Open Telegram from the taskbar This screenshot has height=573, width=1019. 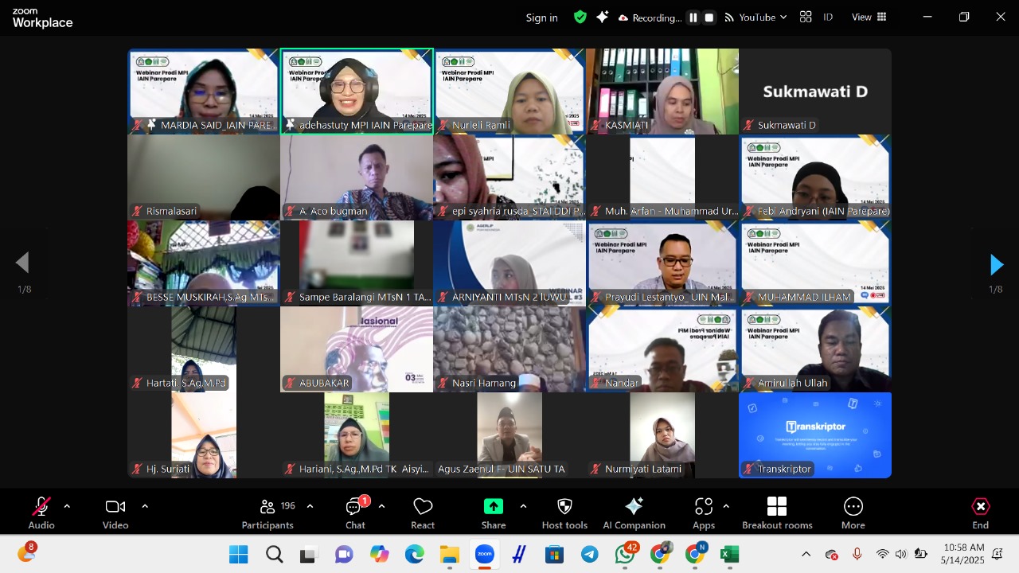[x=590, y=555]
